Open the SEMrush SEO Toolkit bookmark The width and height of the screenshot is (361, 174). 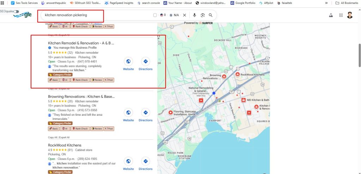tap(85, 3)
